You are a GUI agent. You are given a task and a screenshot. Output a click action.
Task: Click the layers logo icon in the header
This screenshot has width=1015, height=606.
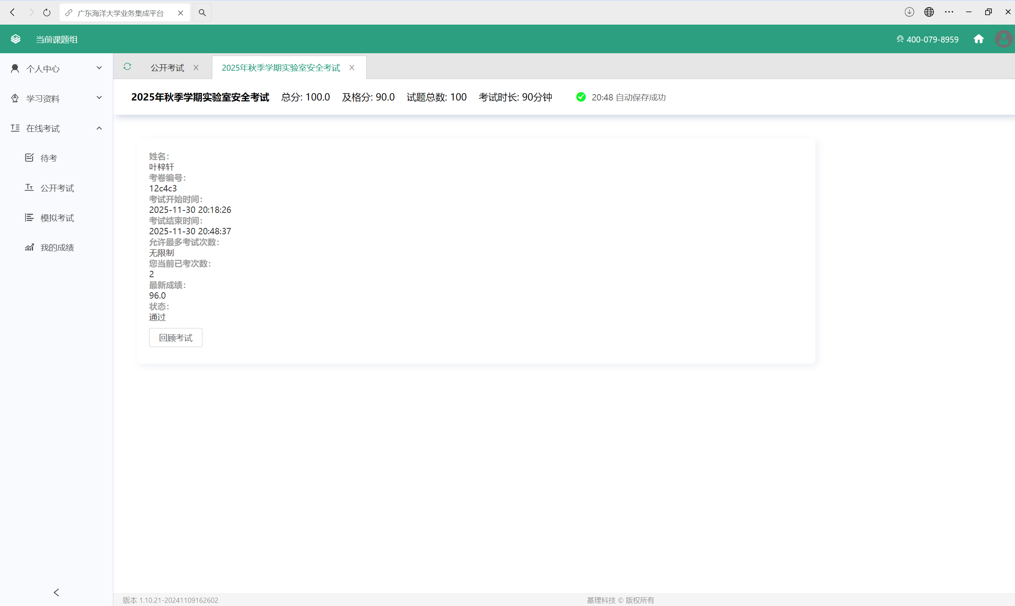[16, 39]
